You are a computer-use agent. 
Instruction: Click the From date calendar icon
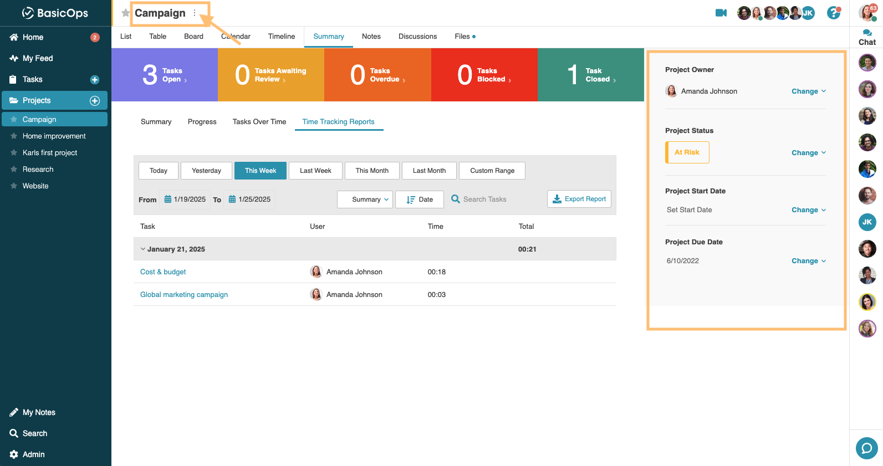coord(167,199)
